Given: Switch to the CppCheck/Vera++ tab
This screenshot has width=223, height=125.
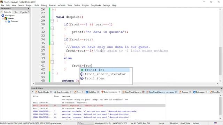Looking at the screenshot, I should pos(132,92).
